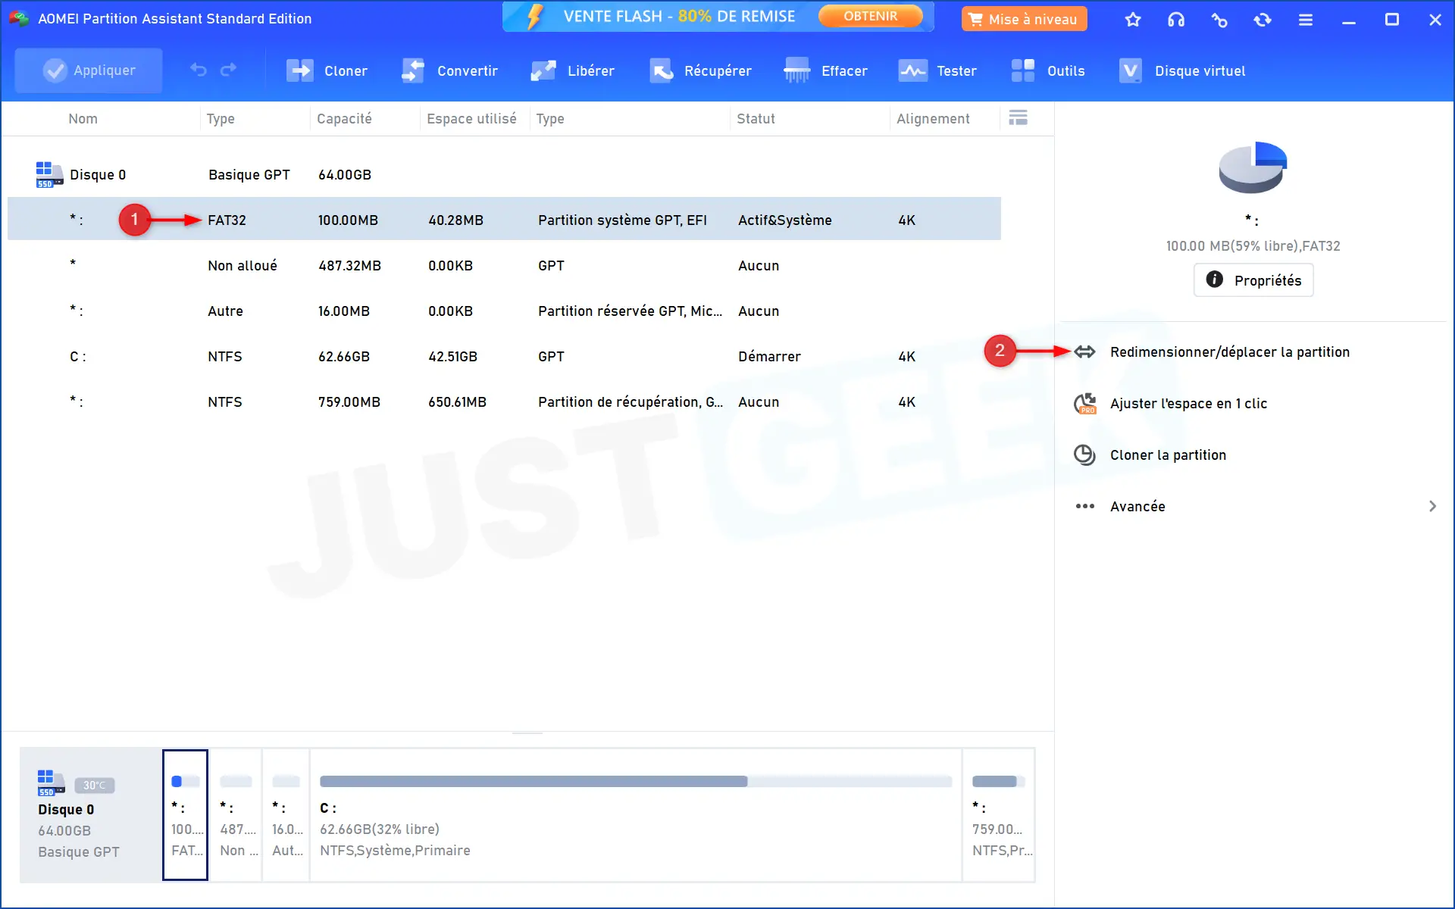Open the Disque virtuel tool
The image size is (1455, 909).
1182,70
